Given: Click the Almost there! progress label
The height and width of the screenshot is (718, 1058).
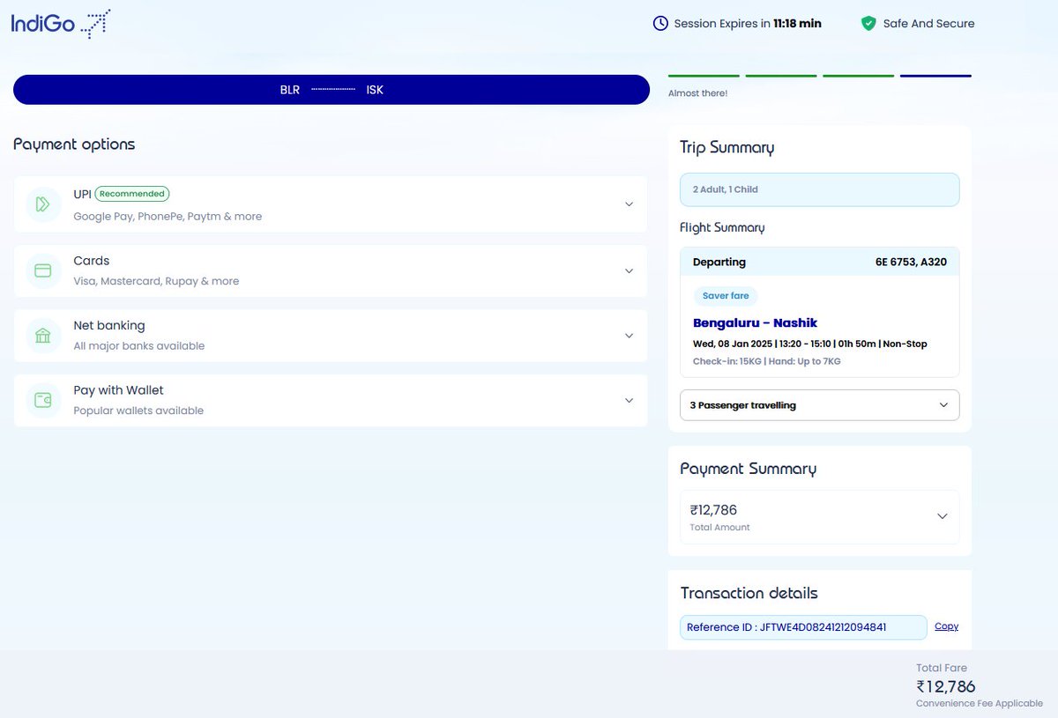Looking at the screenshot, I should 697,93.
